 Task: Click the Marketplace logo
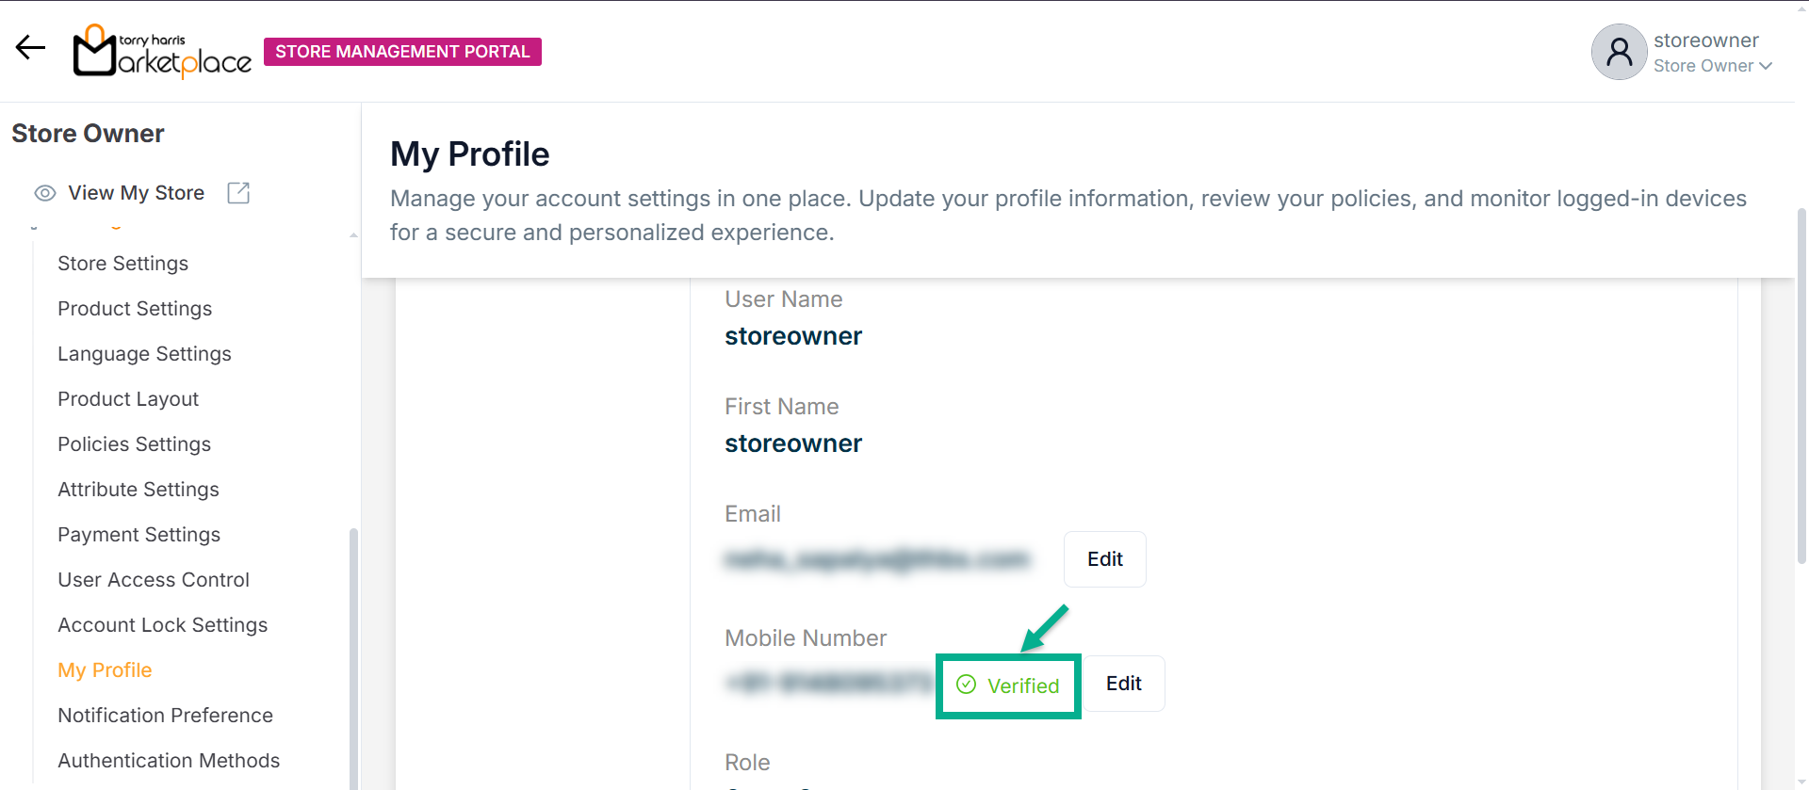tap(162, 51)
